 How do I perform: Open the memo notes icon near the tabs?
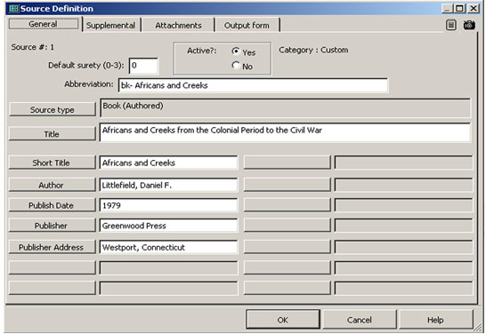(451, 25)
